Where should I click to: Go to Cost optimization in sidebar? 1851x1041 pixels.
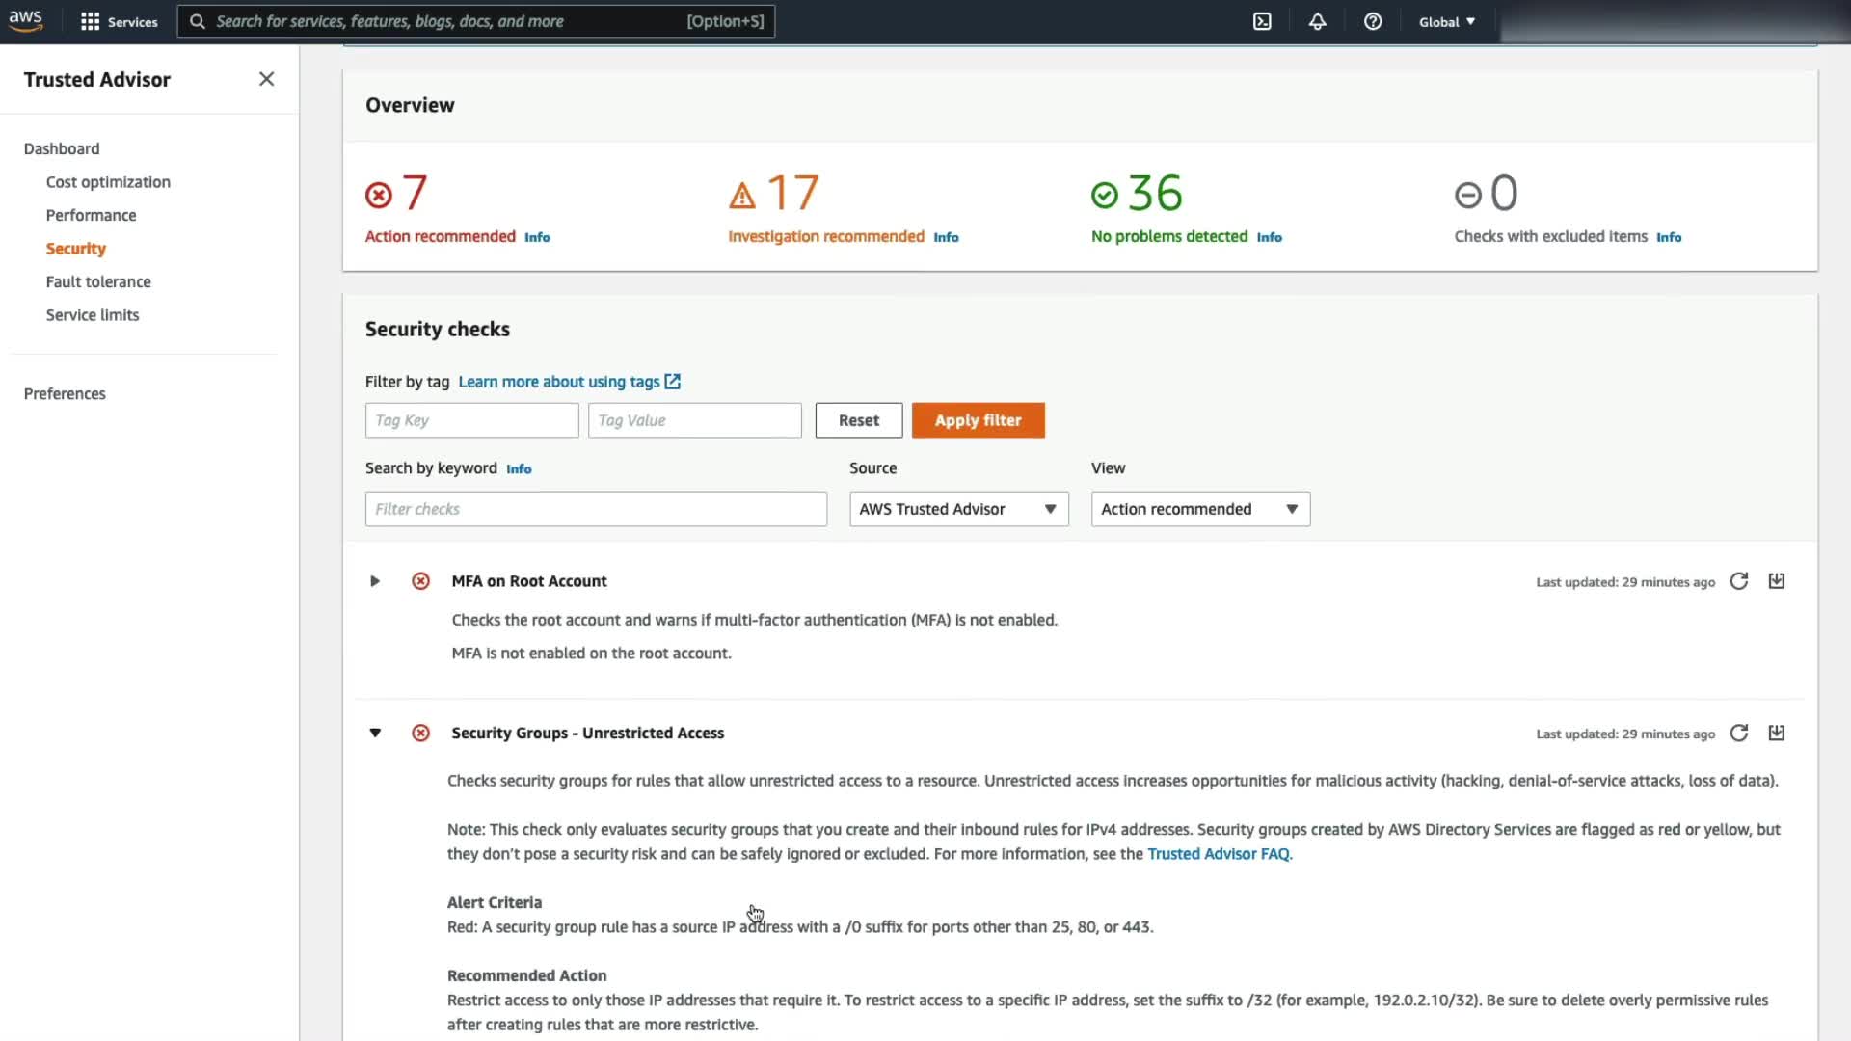108,182
